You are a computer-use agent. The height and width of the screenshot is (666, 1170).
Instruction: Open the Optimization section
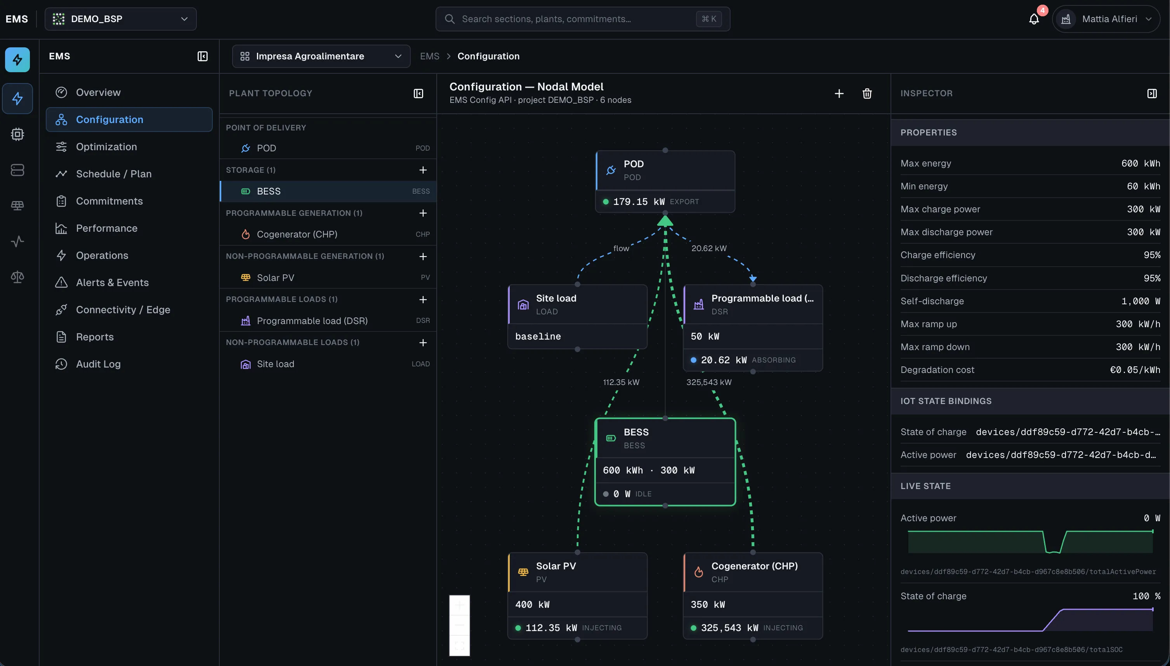pos(129,147)
